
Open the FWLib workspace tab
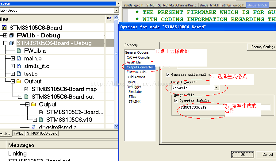tap(18, 133)
